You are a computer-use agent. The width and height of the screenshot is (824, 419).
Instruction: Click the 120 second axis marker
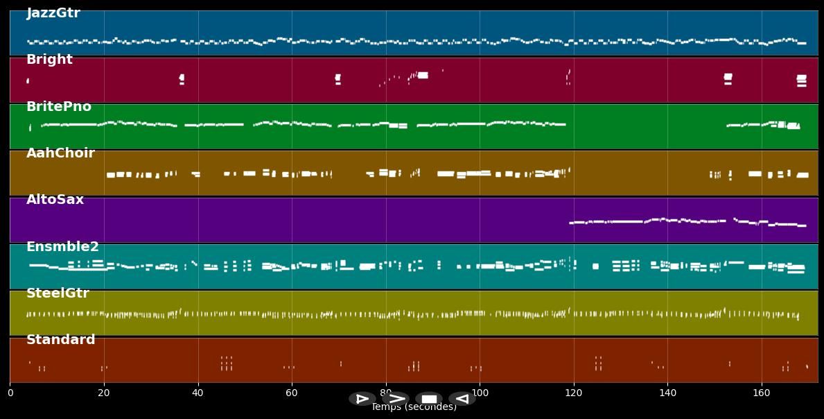[x=574, y=393]
